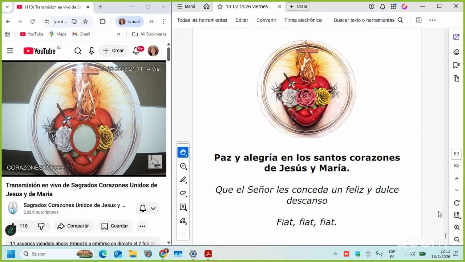The width and height of the screenshot is (465, 262).
Task: Like the video with 118 likes
Action: tap(19, 226)
